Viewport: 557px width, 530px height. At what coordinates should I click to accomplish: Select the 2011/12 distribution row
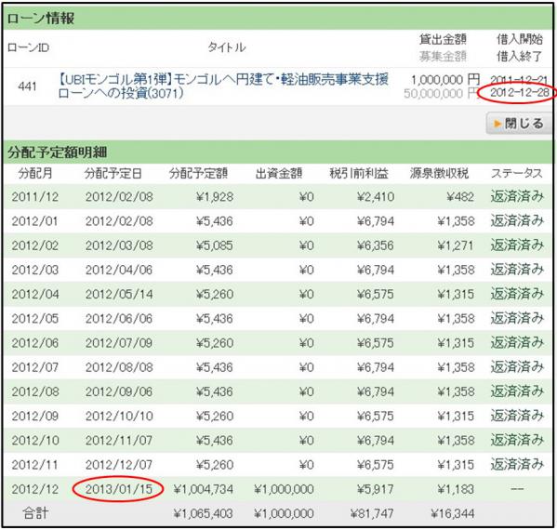278,196
